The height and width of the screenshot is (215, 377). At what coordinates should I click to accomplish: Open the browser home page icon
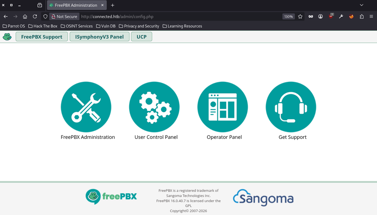click(x=25, y=17)
